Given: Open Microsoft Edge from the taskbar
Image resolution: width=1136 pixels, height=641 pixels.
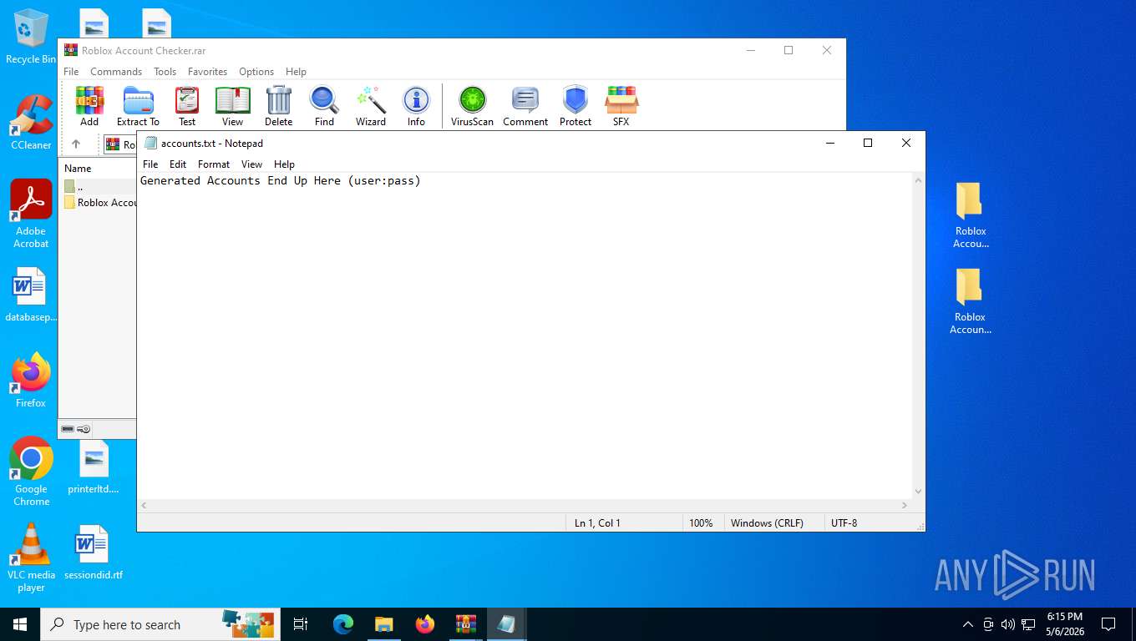Looking at the screenshot, I should click(x=343, y=624).
